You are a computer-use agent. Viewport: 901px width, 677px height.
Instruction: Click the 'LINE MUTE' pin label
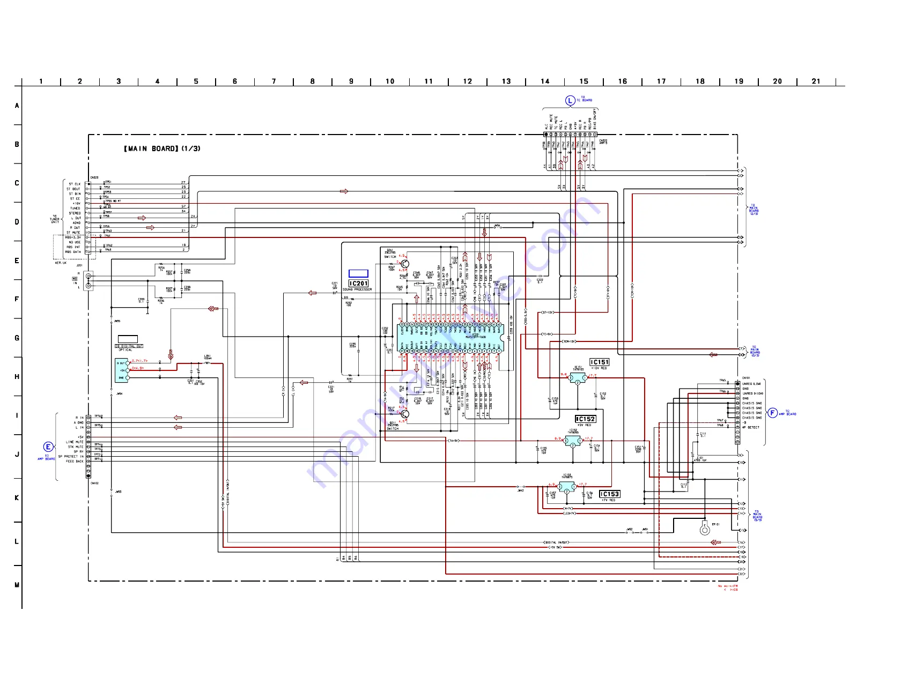(x=75, y=442)
